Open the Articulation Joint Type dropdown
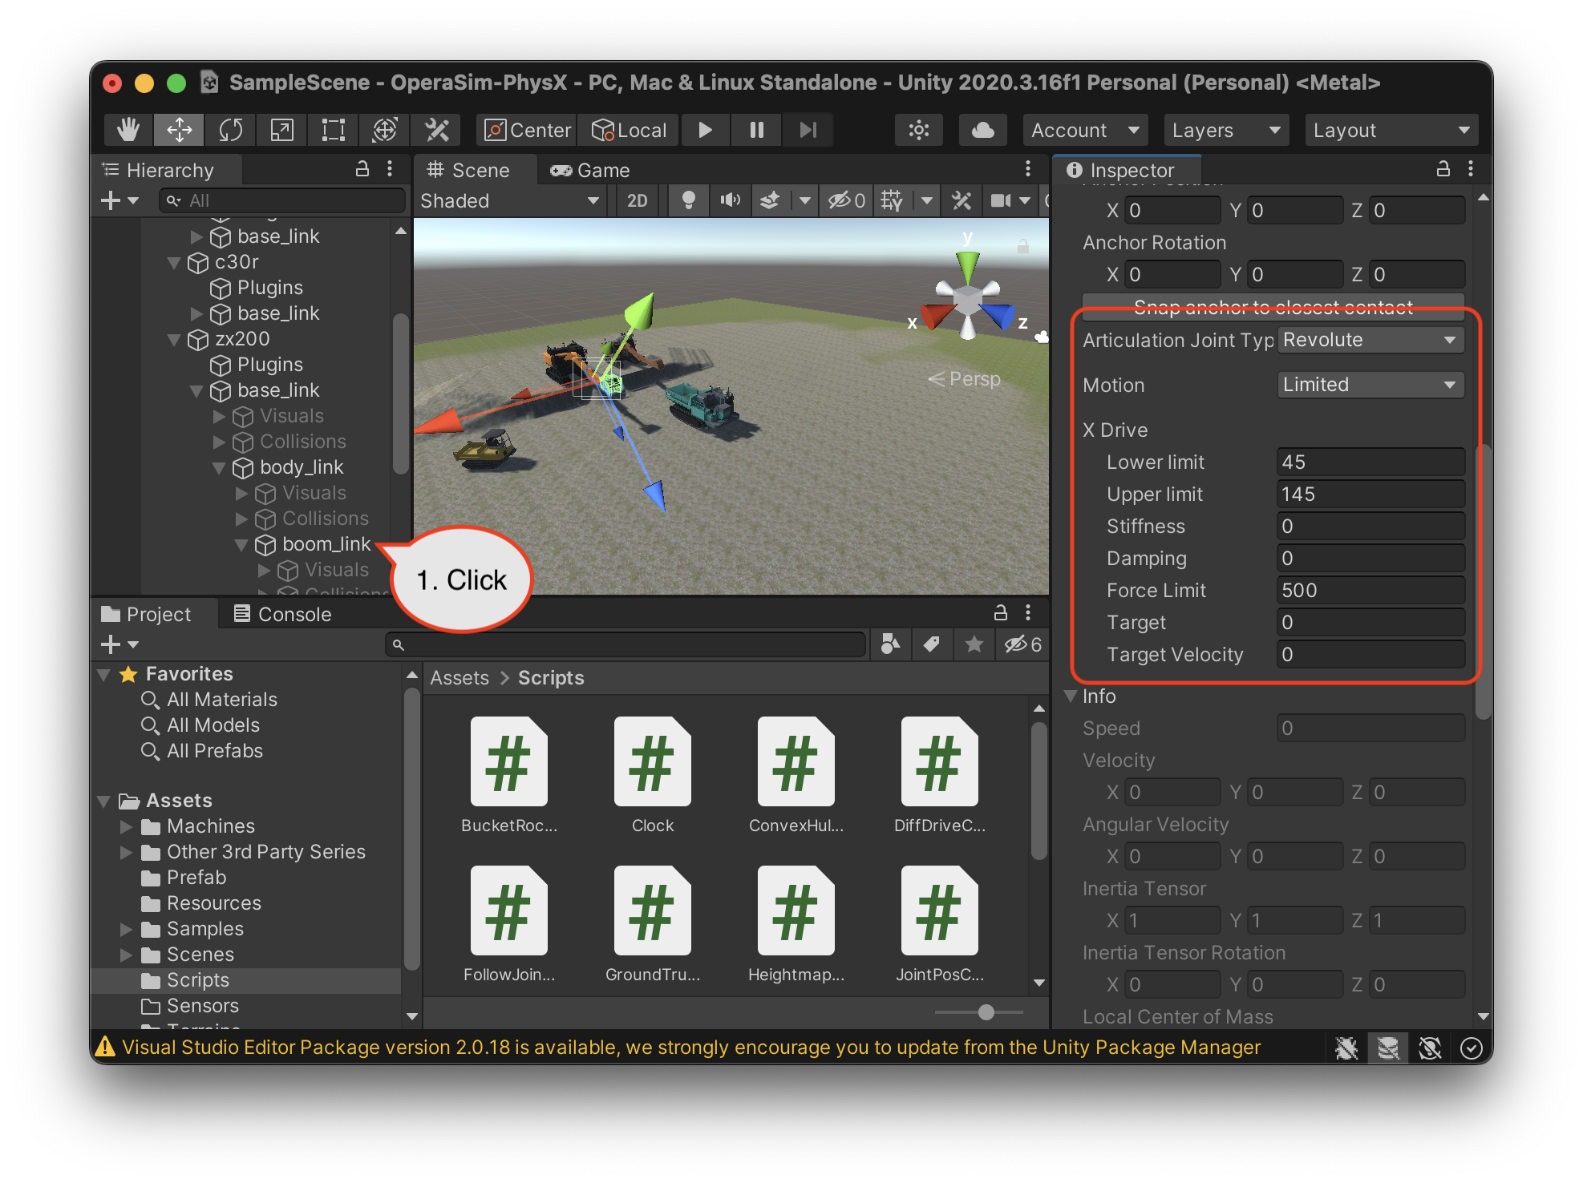Screen dimensions: 1583x1183 tap(1370, 340)
